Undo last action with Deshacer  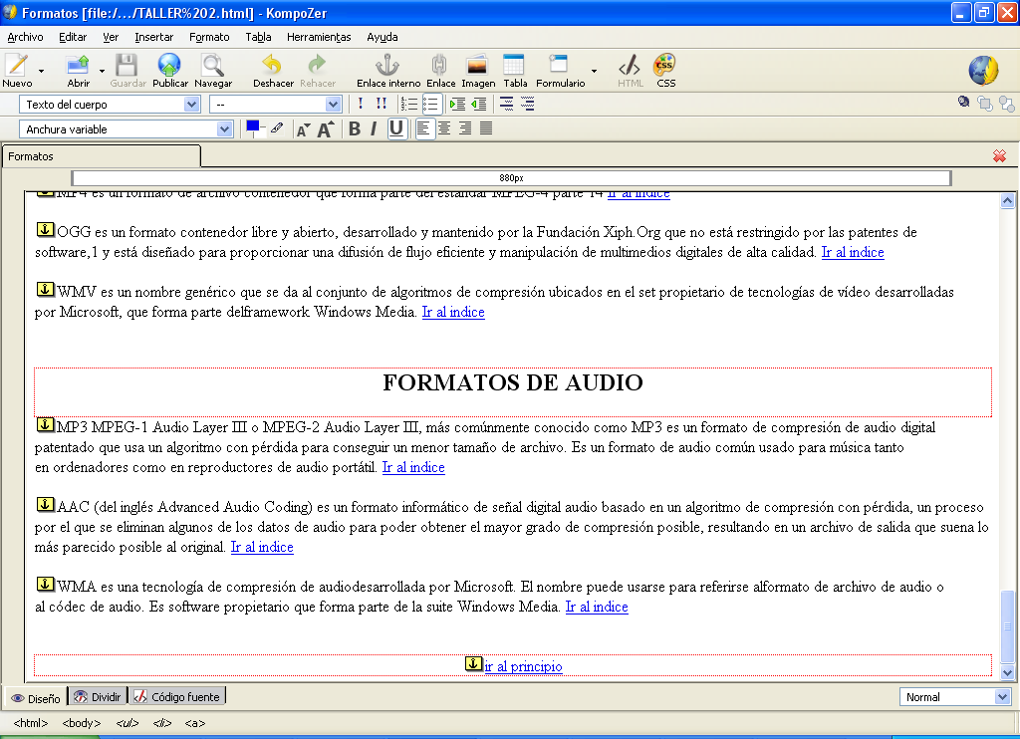tap(272, 65)
